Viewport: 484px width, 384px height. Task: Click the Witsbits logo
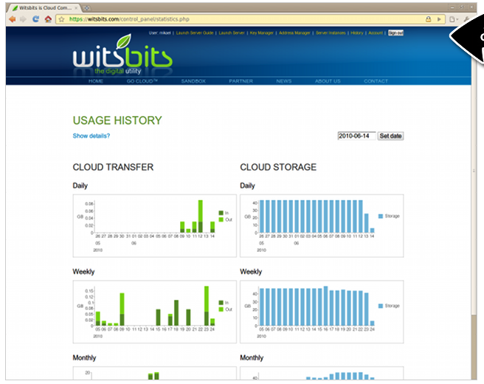pos(122,55)
